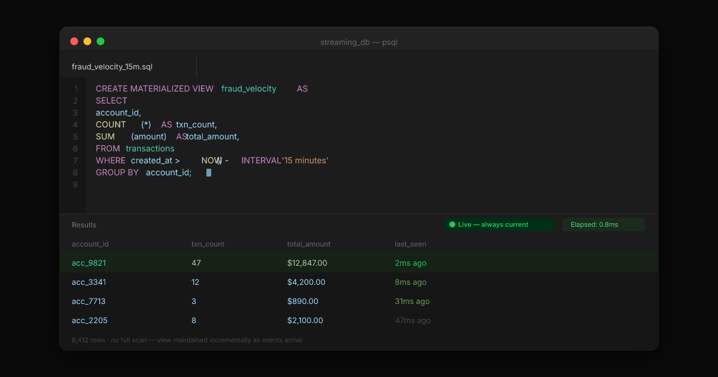
Task: Click the total_amount column header
Action: [309, 244]
